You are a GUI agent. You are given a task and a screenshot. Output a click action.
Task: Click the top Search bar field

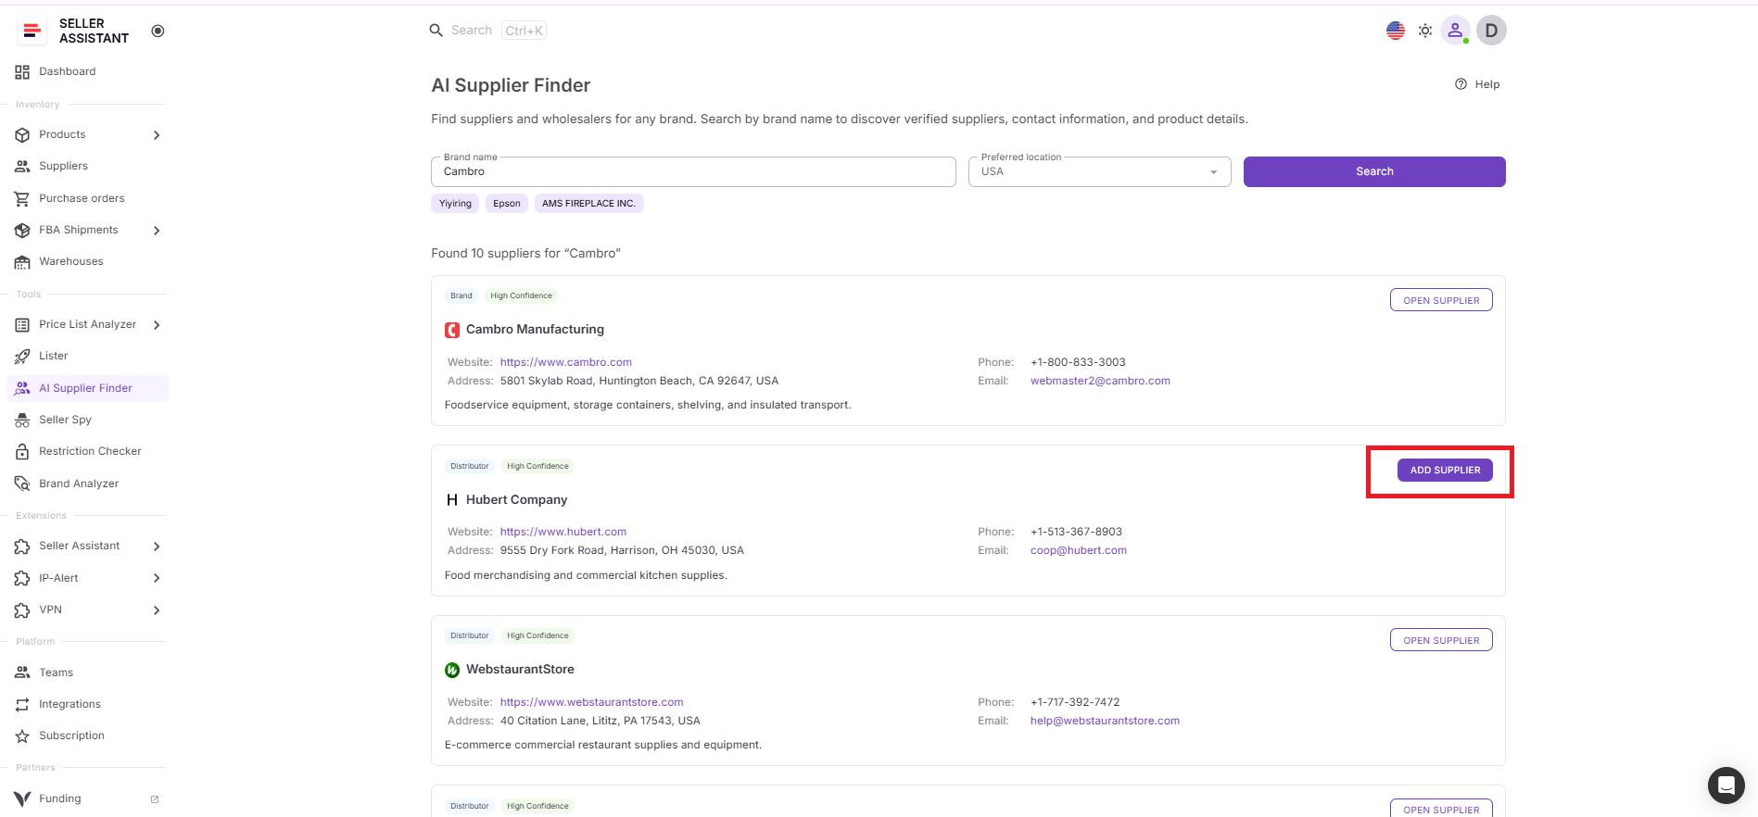pos(488,31)
